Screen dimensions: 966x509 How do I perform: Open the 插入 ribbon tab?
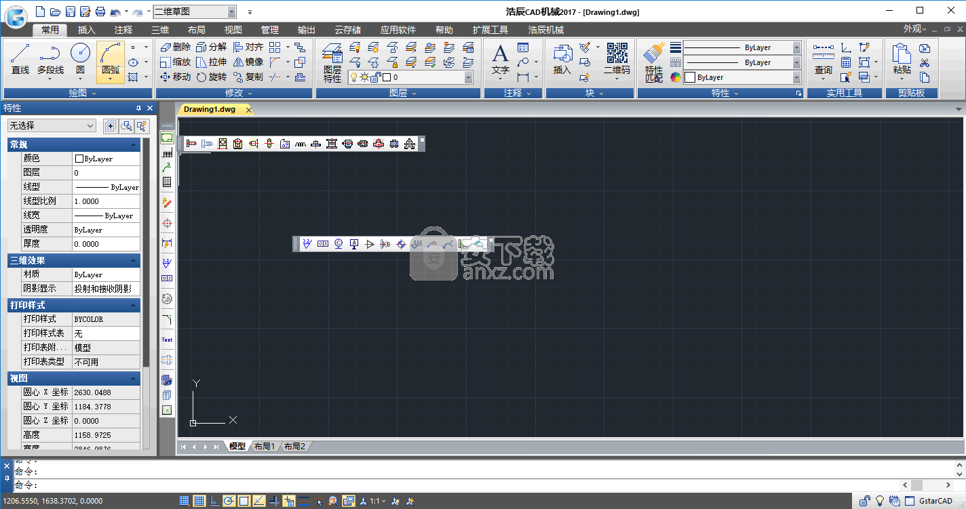[87, 30]
